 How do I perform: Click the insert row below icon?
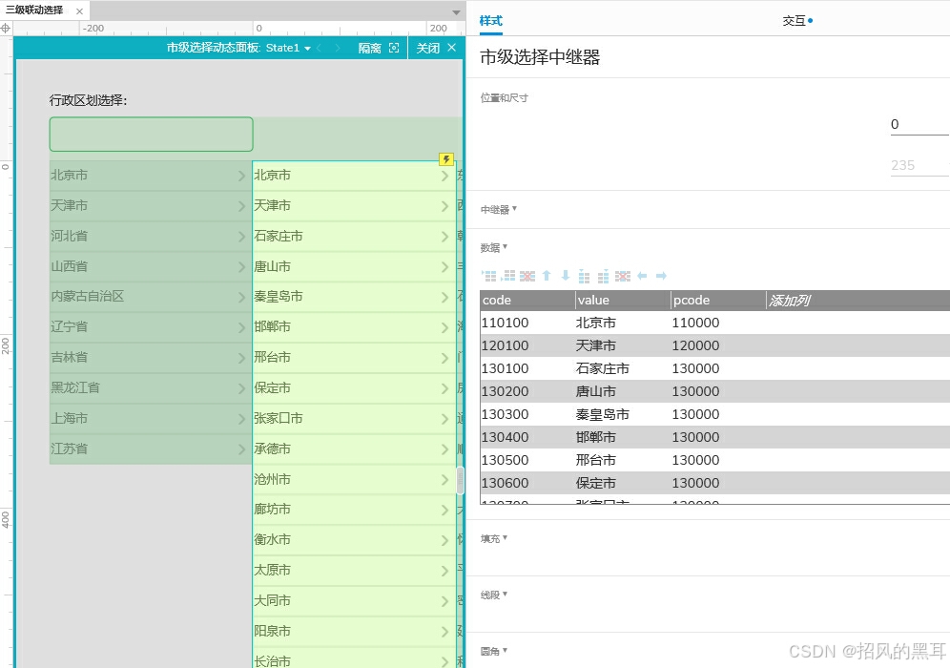pos(508,276)
